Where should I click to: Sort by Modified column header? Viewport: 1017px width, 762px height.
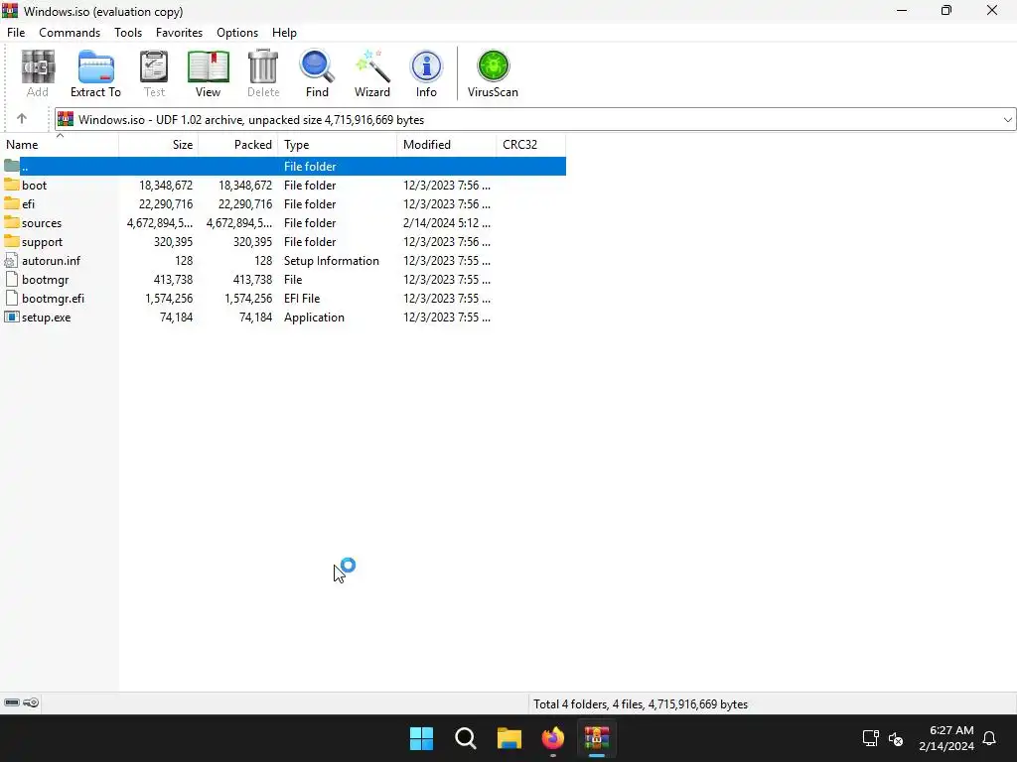[x=446, y=145]
